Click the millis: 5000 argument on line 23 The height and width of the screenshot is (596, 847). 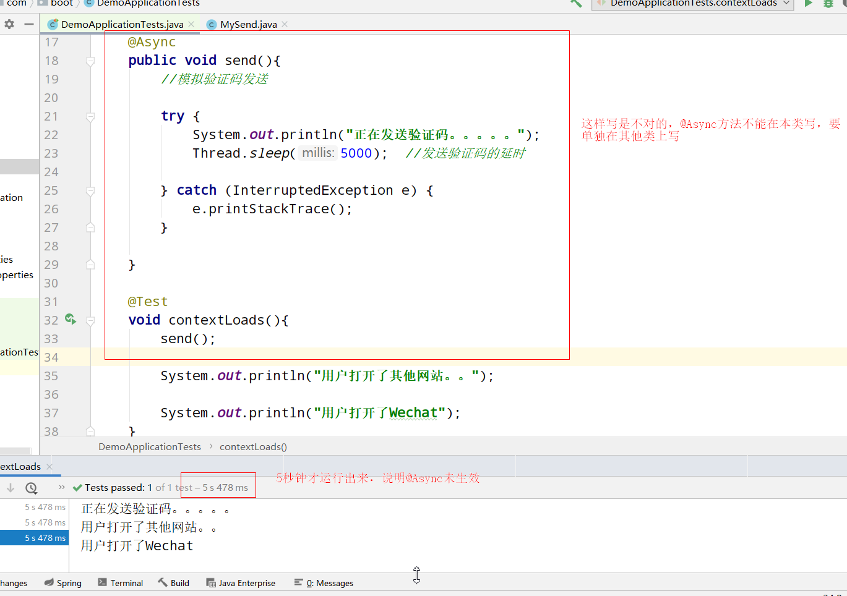coord(337,153)
